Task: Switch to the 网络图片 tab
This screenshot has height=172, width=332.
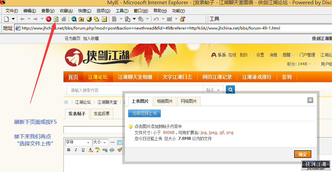Action: click(189, 101)
